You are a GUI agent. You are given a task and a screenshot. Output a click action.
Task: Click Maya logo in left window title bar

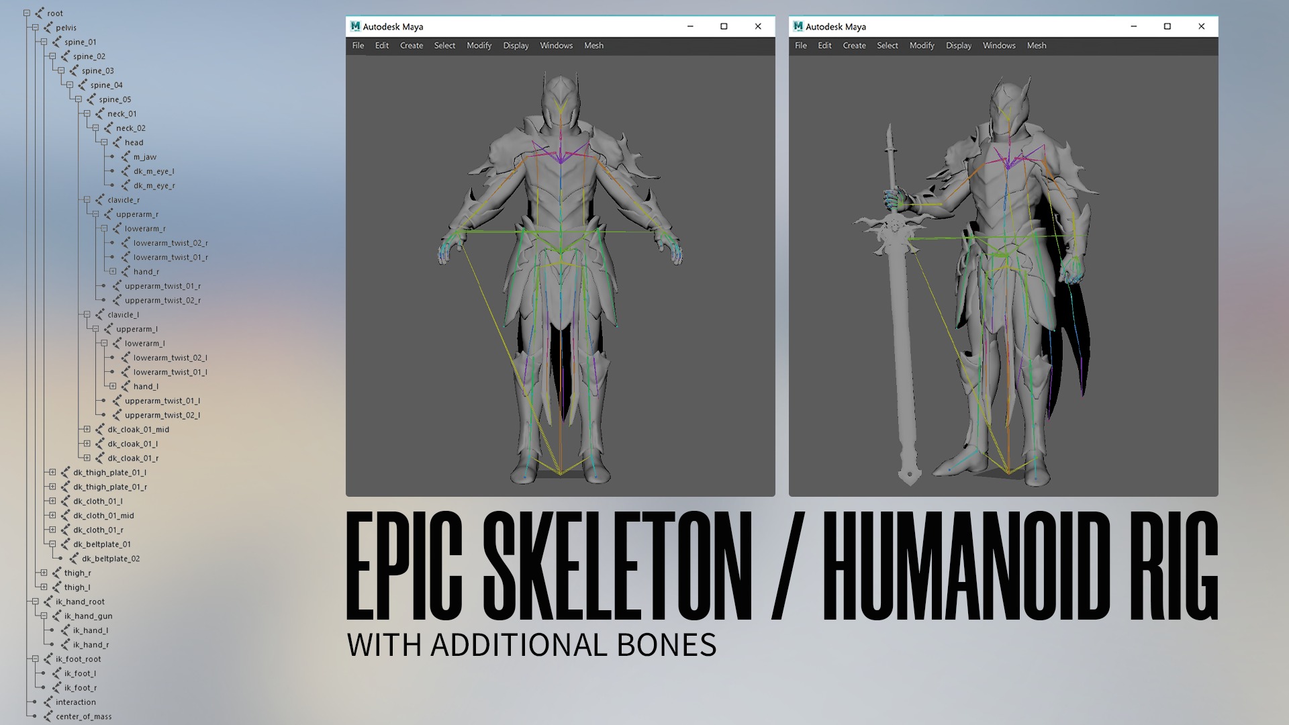pyautogui.click(x=355, y=26)
